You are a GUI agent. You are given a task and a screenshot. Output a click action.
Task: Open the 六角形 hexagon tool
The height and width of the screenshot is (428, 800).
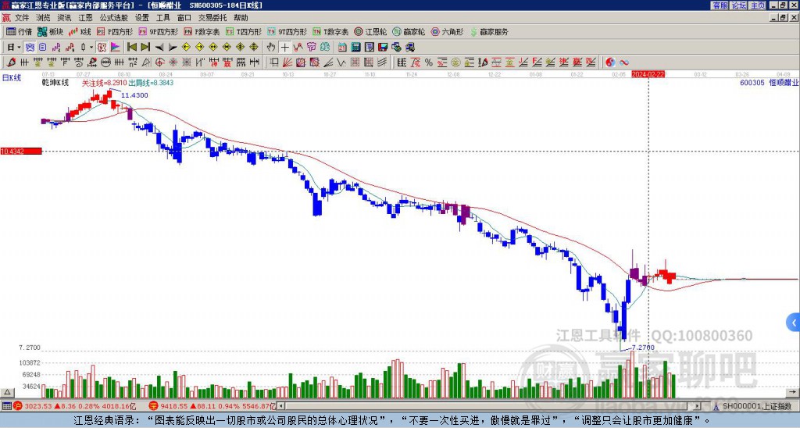(448, 31)
